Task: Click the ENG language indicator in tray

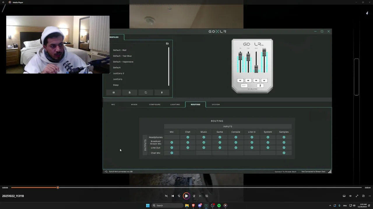Action: coord(345,206)
